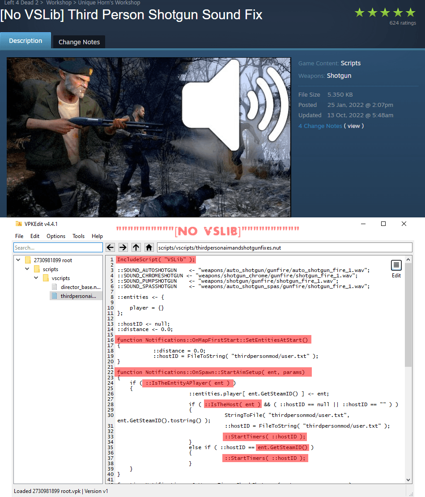Viewport: 425px width, 497px height.
Task: Click the mod preview image with speaker
Action: pyautogui.click(x=149, y=137)
